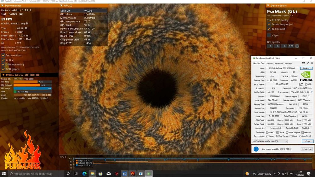The width and height of the screenshot is (315, 177).
Task: Click the Bus Interface question mark
Action: click(x=312, y=92)
